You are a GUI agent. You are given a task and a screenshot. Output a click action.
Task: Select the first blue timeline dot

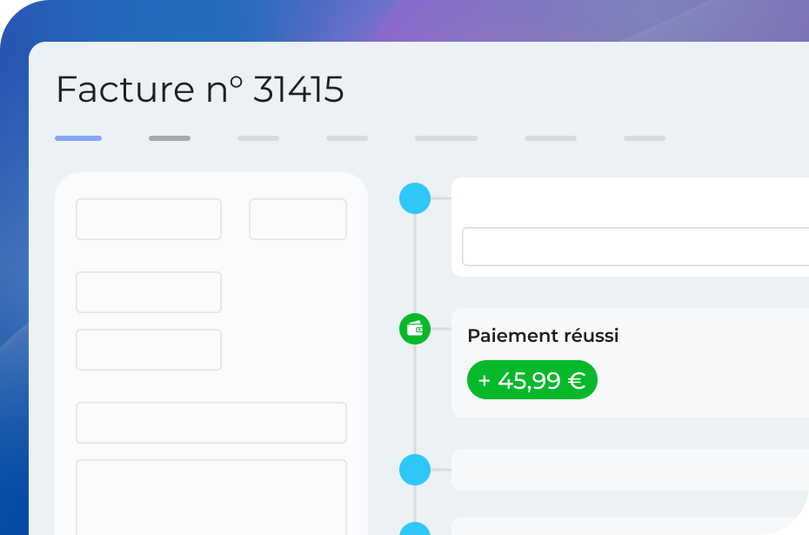(415, 198)
